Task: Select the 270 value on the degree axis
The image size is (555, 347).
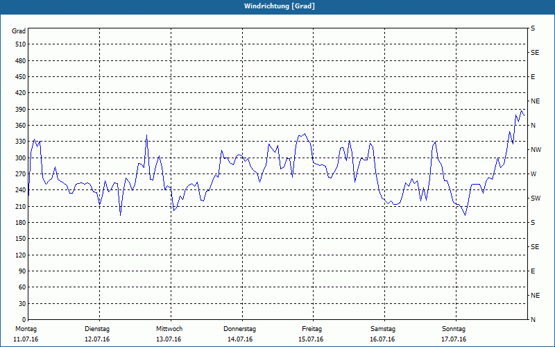Action: tap(21, 174)
